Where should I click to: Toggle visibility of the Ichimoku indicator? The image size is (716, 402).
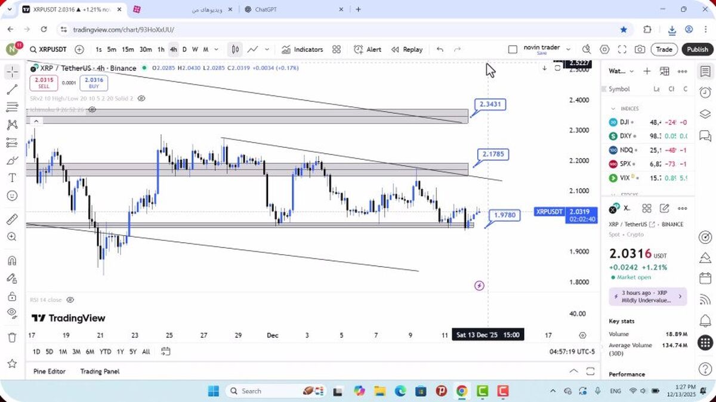pos(92,110)
